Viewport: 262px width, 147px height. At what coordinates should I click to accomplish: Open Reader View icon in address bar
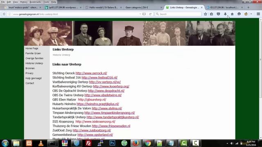click(x=144, y=14)
